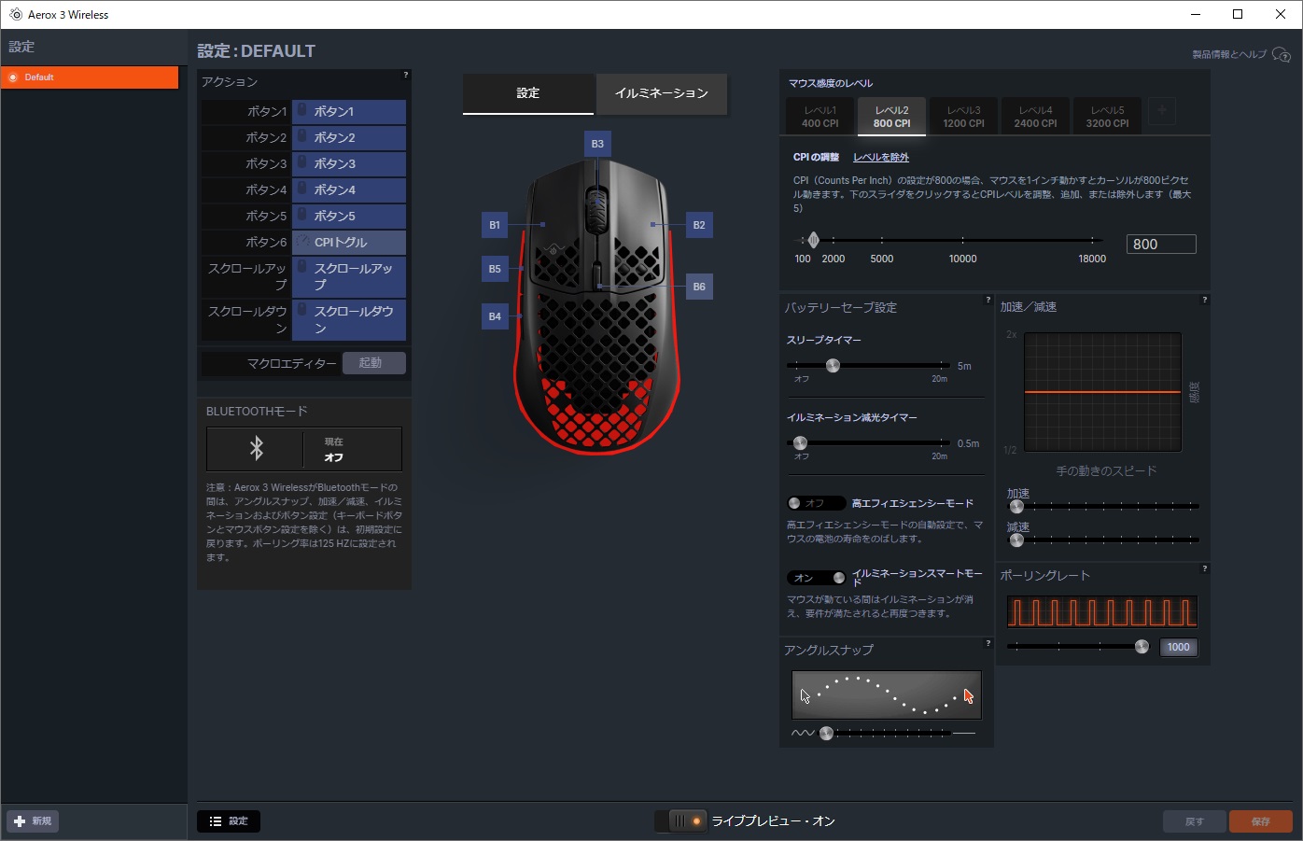Open スクロールアップ action dropdown
1303x841 pixels.
pos(349,276)
